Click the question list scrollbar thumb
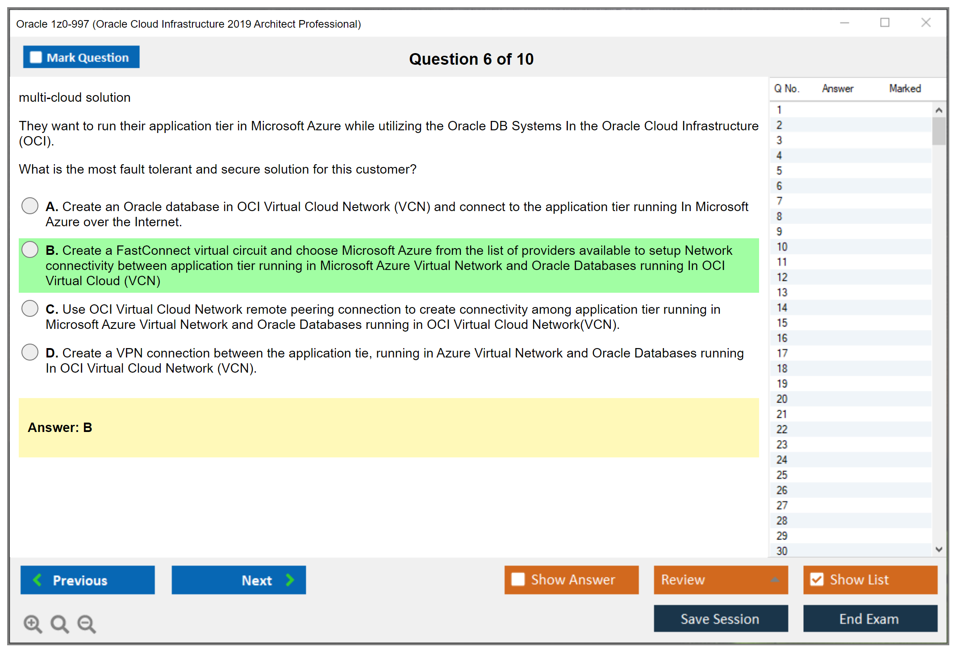 tap(939, 131)
